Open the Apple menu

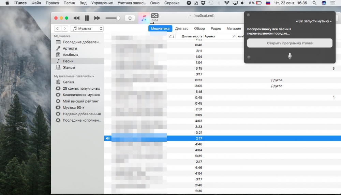click(x=7, y=3)
